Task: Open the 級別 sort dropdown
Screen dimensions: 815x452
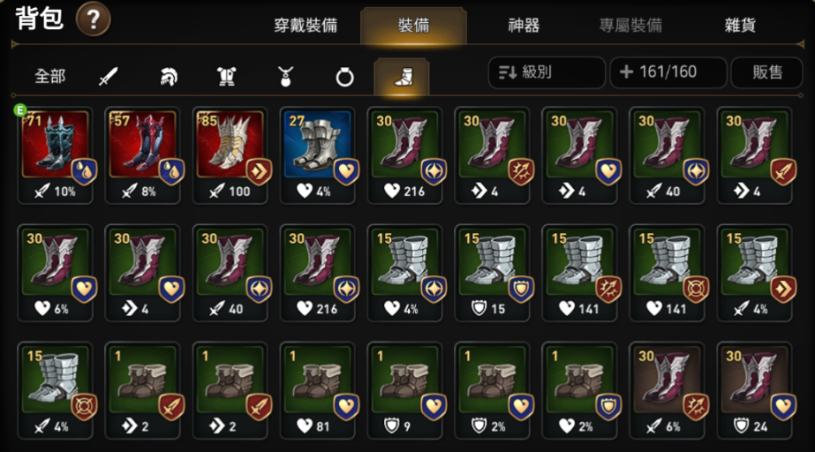Action: (547, 72)
